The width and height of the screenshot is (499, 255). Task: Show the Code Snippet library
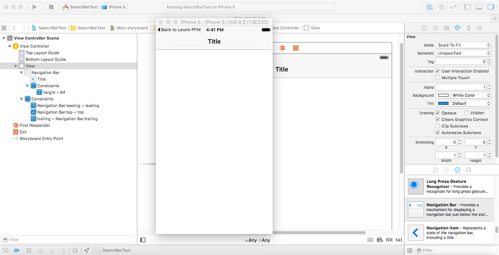coord(446,170)
